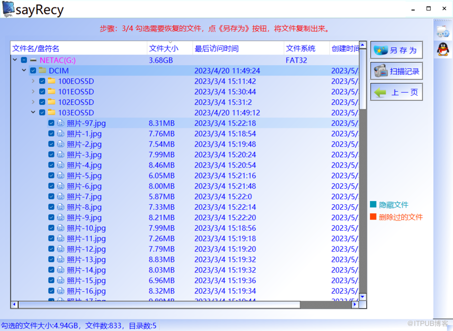Click the 103EOS5D folder icon

pyautogui.click(x=51, y=113)
